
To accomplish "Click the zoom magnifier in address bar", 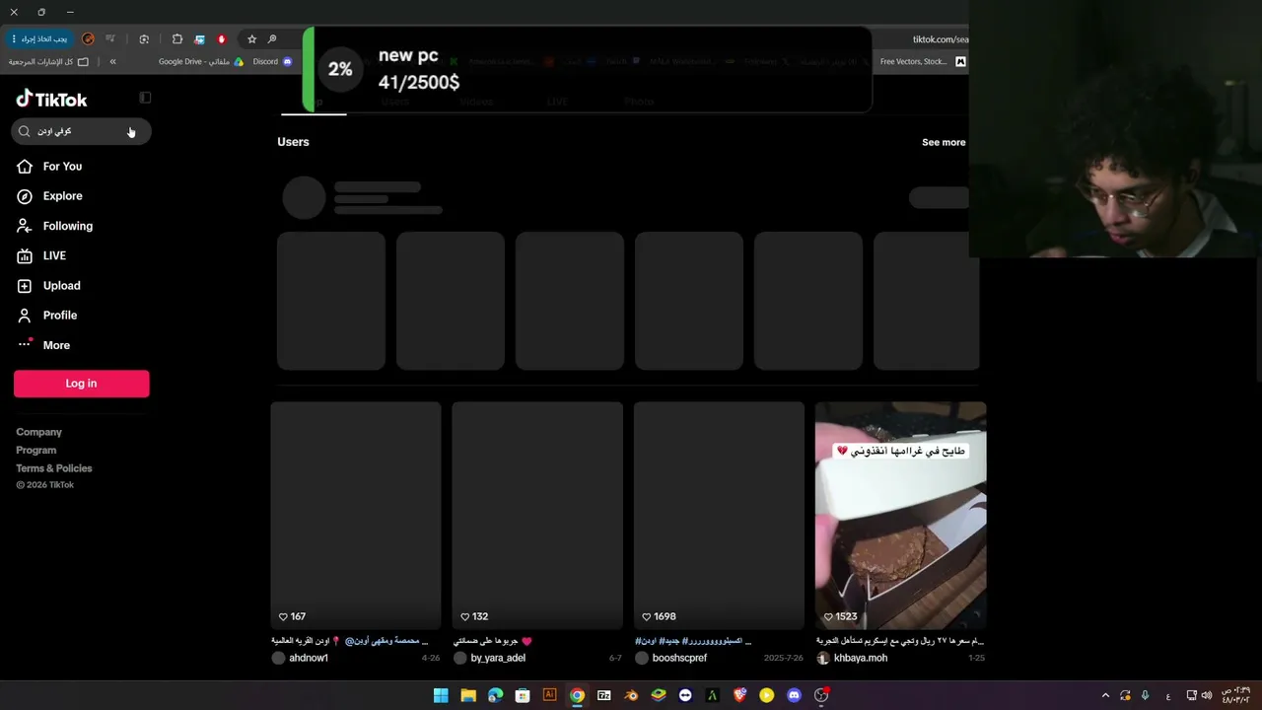I will [x=272, y=38].
